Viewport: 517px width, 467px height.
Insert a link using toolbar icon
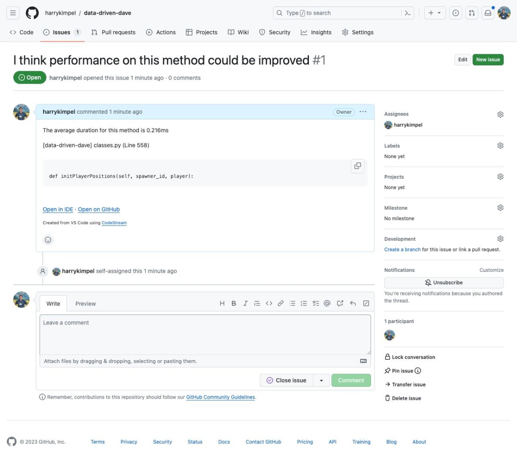280,303
